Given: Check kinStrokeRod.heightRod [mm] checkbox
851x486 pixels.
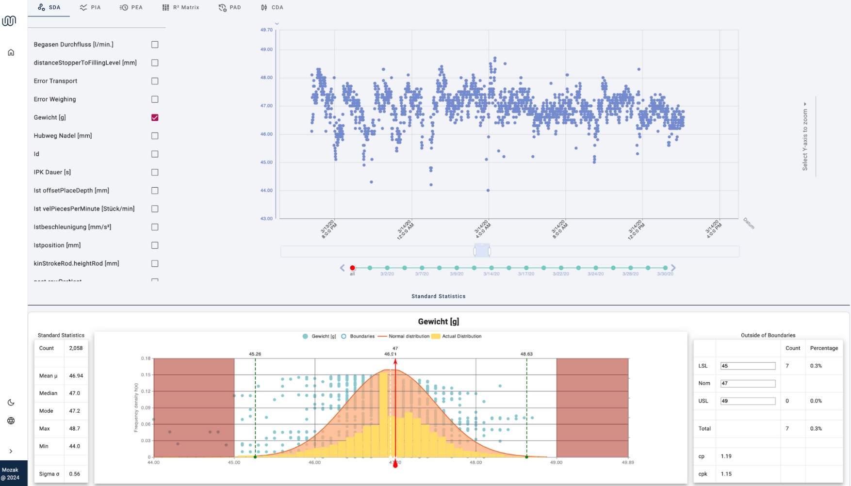Looking at the screenshot, I should [155, 263].
